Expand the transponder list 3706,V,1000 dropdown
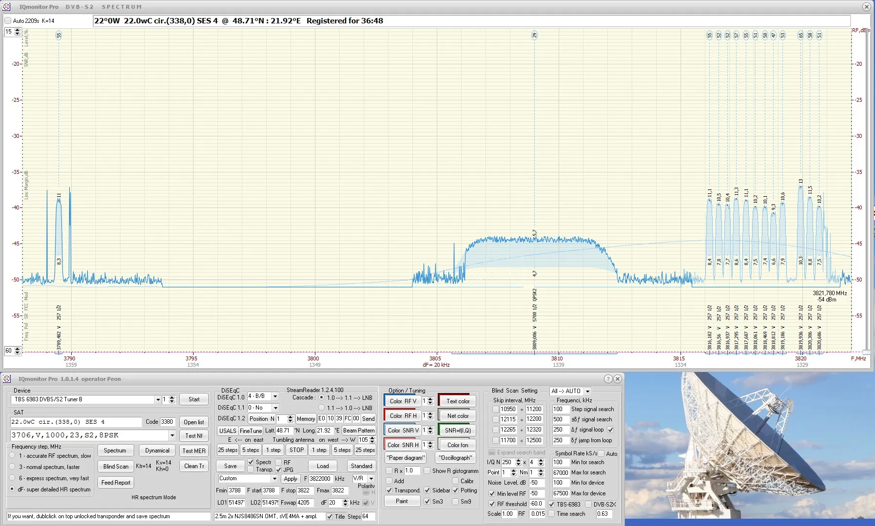The image size is (875, 526). coord(172,435)
